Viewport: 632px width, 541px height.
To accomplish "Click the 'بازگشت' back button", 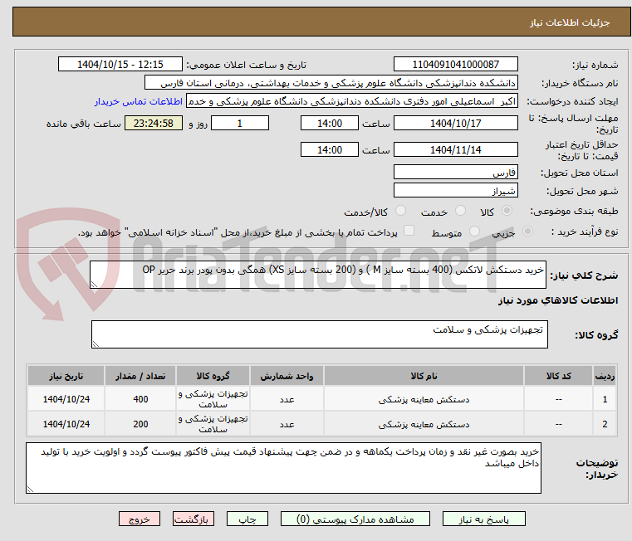I will [x=193, y=519].
